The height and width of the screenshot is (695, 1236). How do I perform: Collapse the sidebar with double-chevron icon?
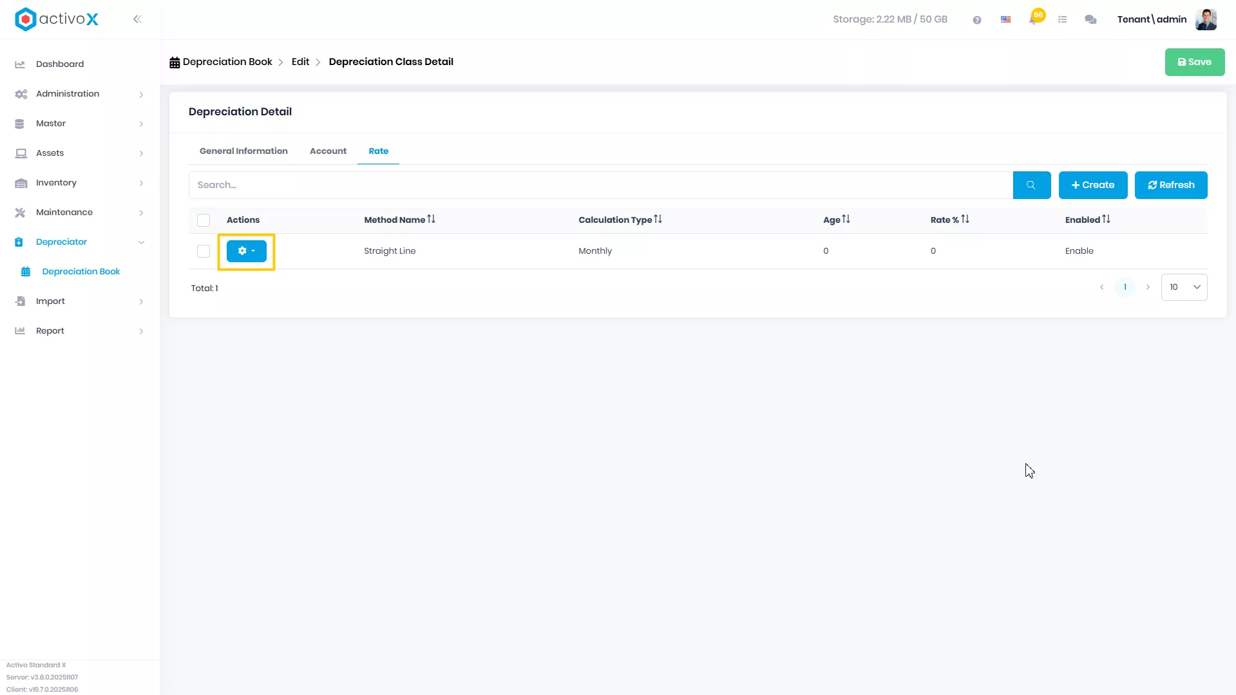(137, 19)
